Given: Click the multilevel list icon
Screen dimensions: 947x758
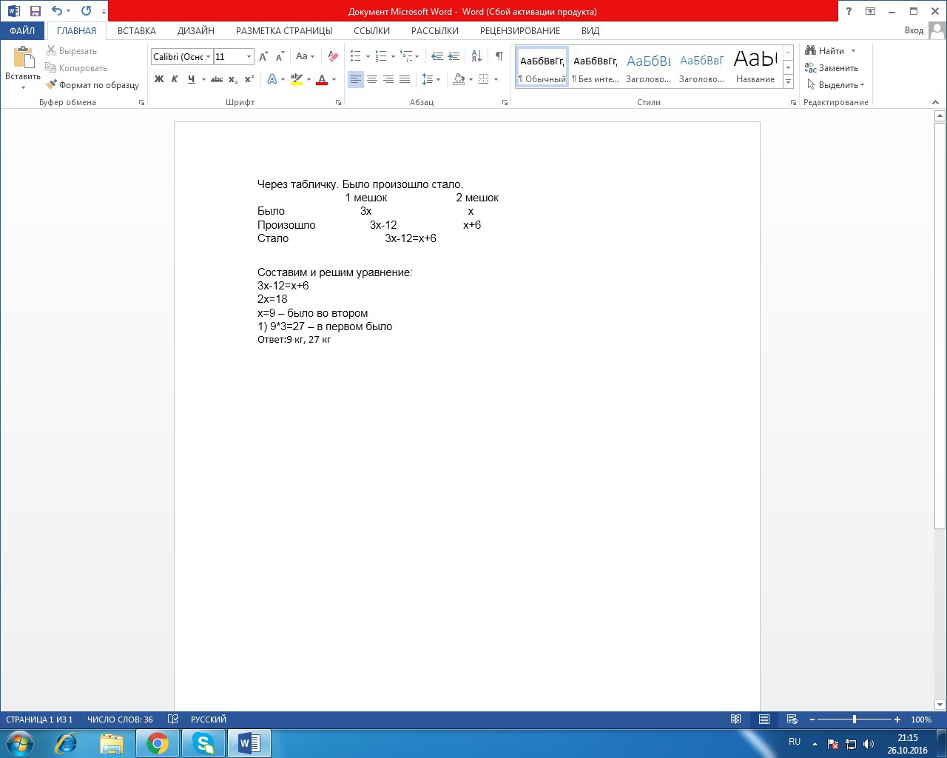Looking at the screenshot, I should pos(406,56).
